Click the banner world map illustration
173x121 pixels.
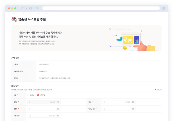click(128, 40)
